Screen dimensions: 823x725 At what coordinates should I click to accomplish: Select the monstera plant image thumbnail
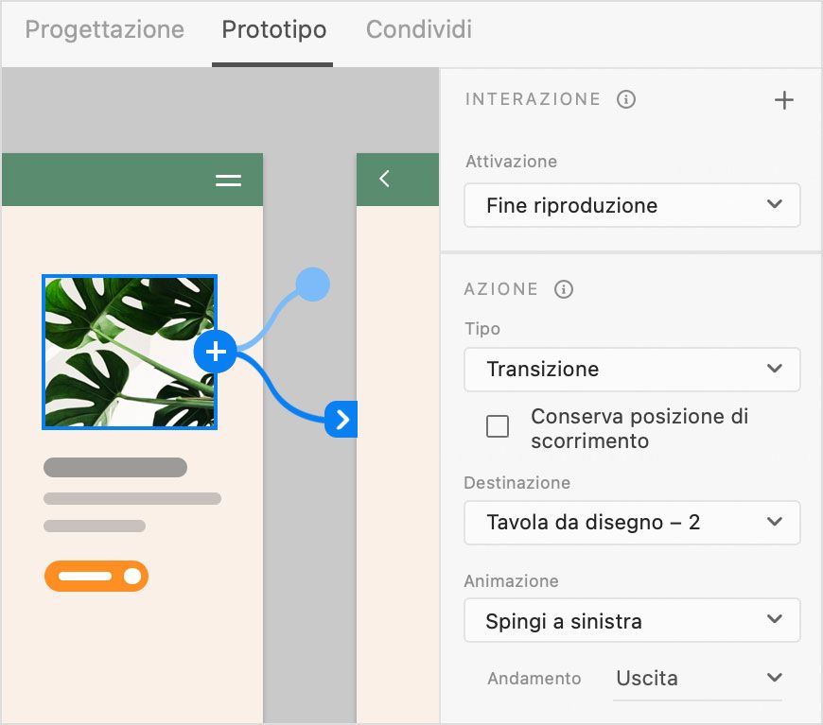pyautogui.click(x=129, y=351)
